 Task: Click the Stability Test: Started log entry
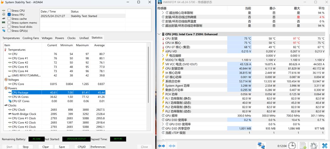[x=83, y=16]
